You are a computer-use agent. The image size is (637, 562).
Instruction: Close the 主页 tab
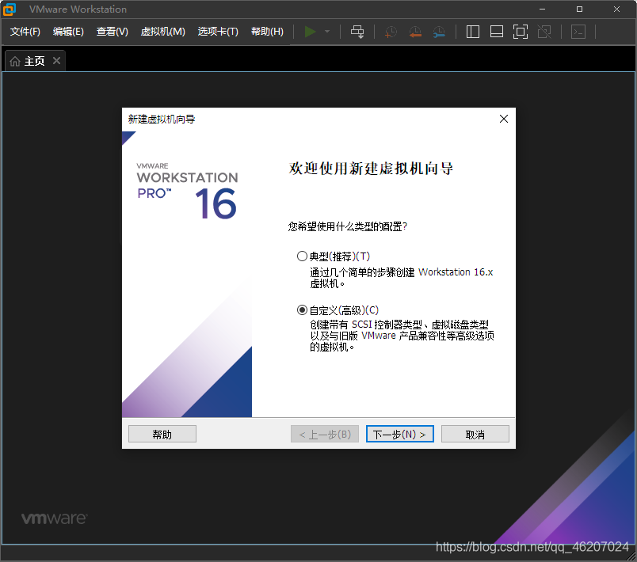[57, 61]
